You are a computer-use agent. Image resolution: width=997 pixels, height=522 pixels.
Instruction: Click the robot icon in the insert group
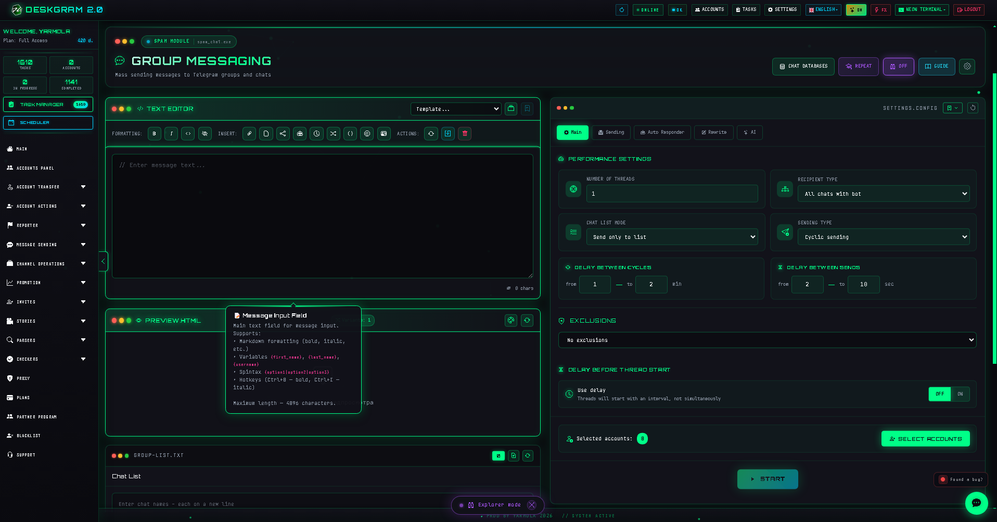click(x=300, y=134)
